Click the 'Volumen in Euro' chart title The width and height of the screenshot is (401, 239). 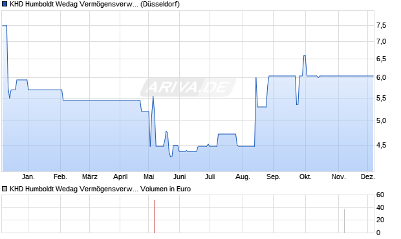click(100, 189)
